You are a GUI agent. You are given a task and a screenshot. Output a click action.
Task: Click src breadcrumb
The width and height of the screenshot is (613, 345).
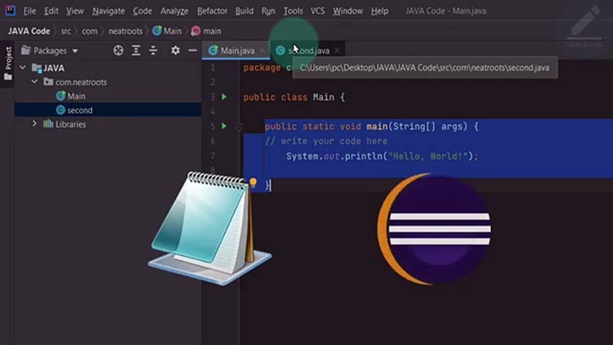point(66,31)
